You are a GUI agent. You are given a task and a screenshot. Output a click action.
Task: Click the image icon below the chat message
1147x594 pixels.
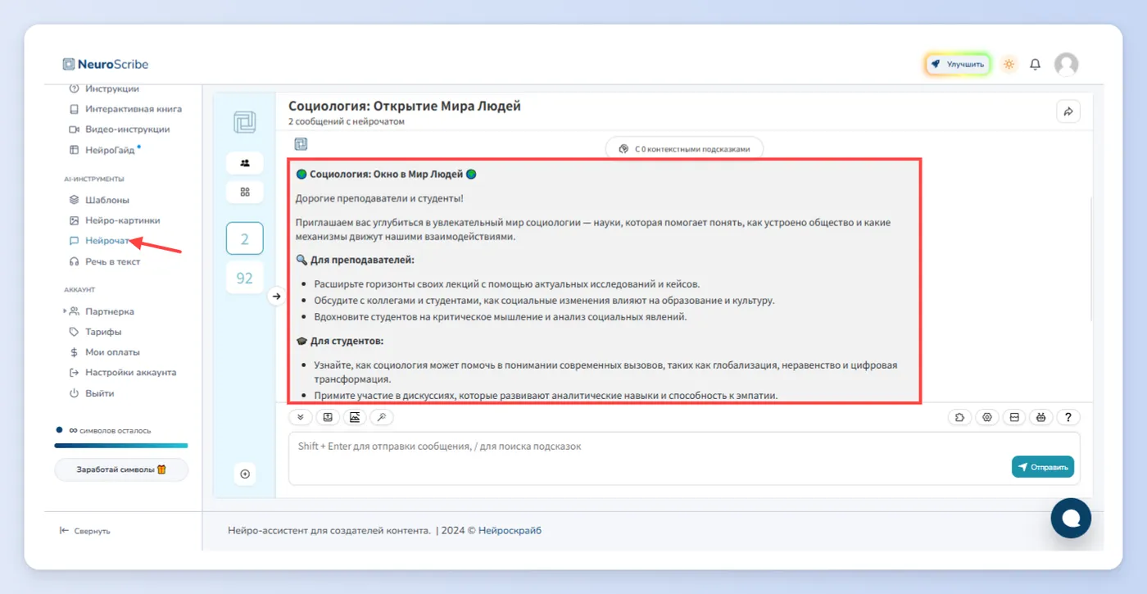355,417
